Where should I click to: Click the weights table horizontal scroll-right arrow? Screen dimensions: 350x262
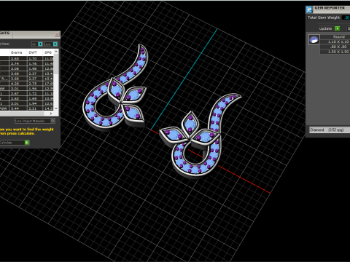51,114
